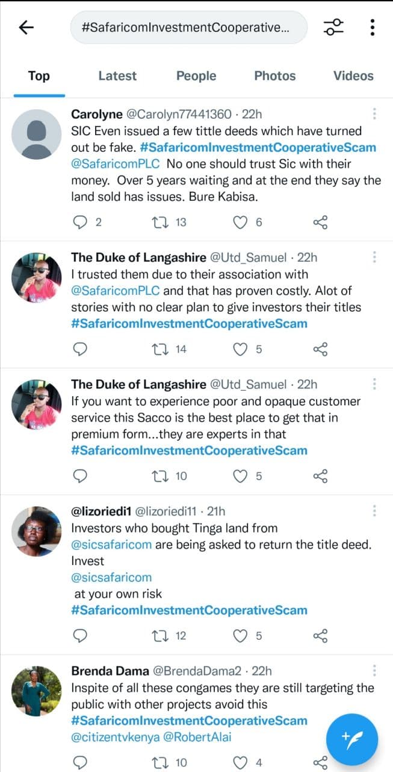
Task: Reply to lizoriedi1's Tinga land tweet
Action: (80, 635)
